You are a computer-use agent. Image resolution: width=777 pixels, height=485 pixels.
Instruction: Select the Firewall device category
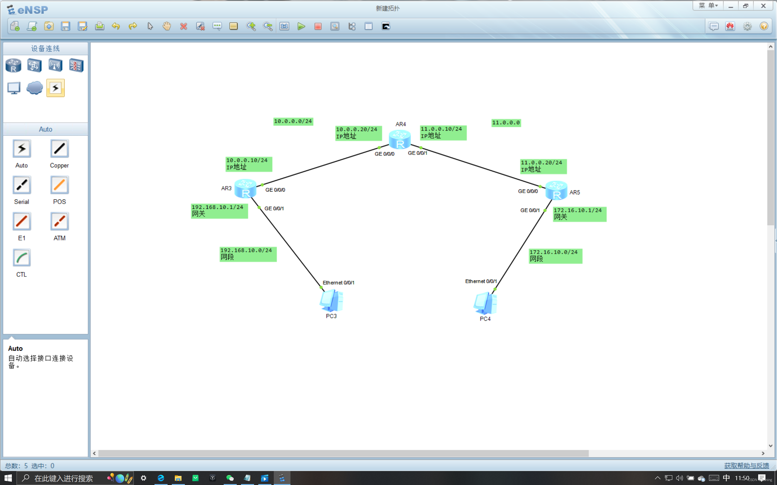click(76, 65)
